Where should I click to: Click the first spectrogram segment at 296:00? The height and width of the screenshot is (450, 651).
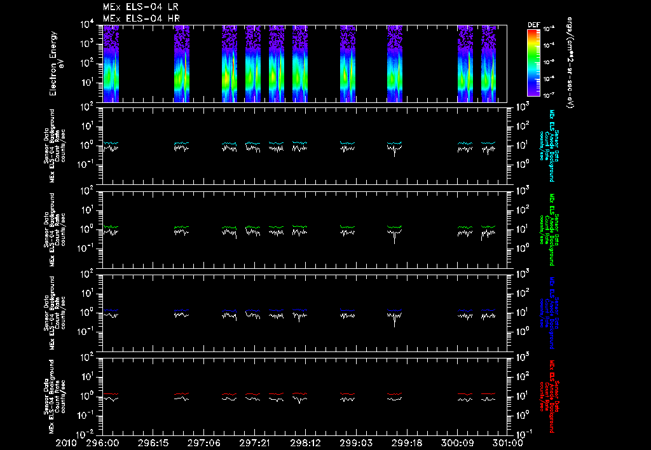click(x=111, y=64)
